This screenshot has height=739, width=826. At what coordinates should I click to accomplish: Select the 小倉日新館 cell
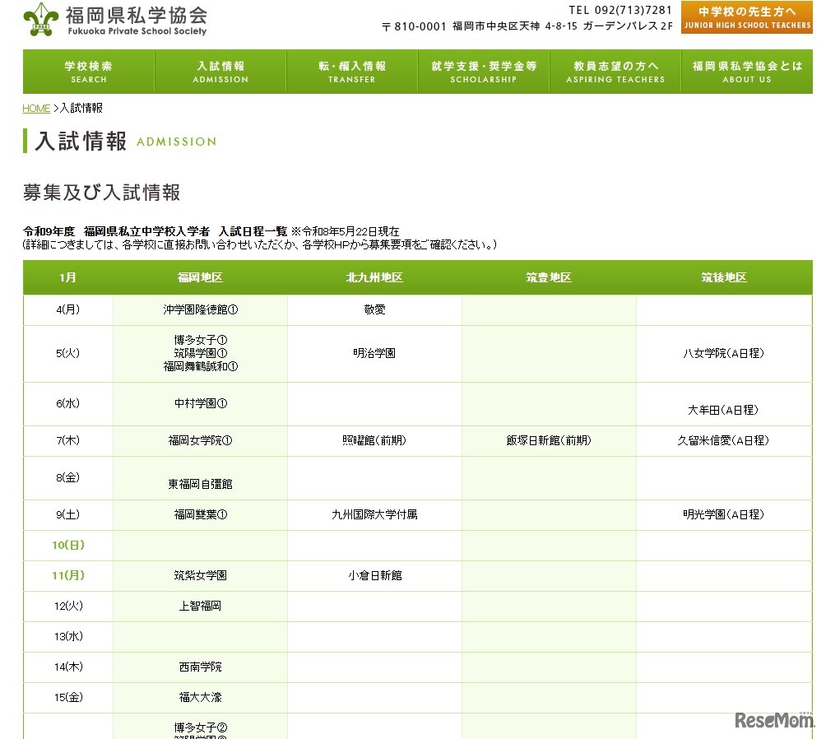pyautogui.click(x=374, y=575)
